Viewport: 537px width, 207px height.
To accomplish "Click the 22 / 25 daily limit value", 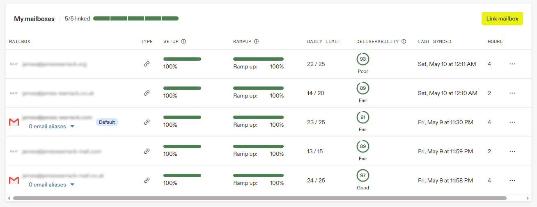I will point(316,64).
